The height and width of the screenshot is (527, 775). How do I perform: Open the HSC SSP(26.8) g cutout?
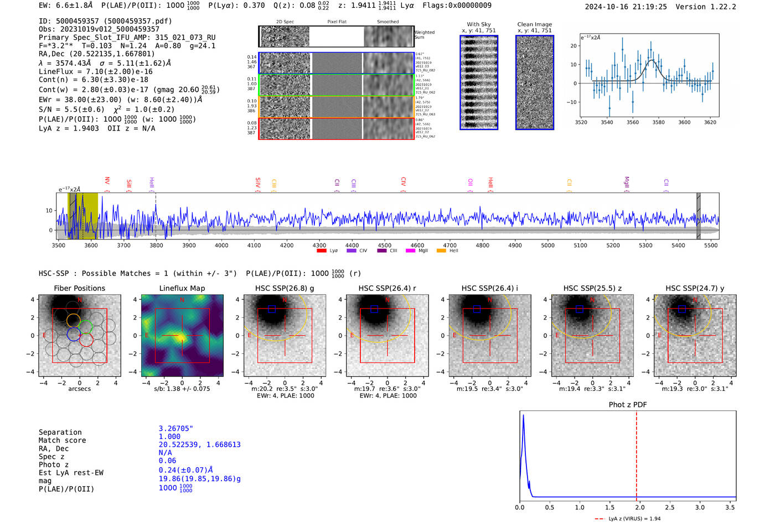tap(285, 336)
